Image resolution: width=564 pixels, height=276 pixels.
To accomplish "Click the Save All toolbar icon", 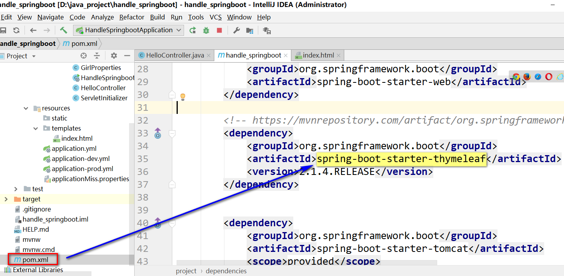I will point(3,30).
